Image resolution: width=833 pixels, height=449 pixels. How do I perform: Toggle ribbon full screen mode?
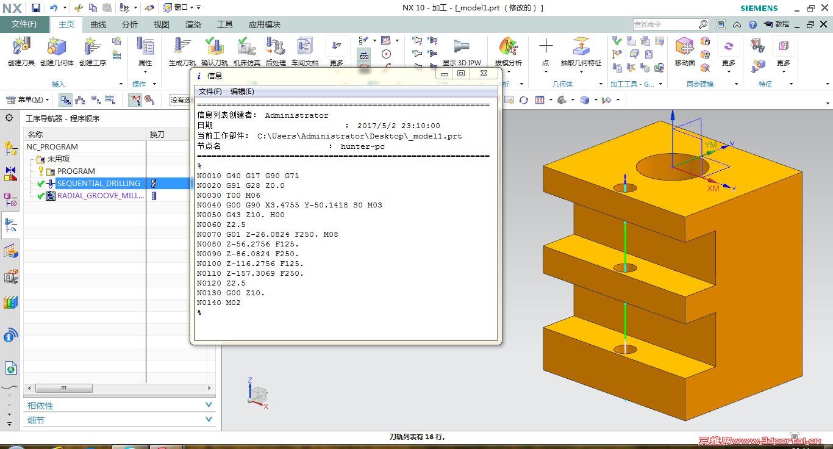(x=721, y=24)
